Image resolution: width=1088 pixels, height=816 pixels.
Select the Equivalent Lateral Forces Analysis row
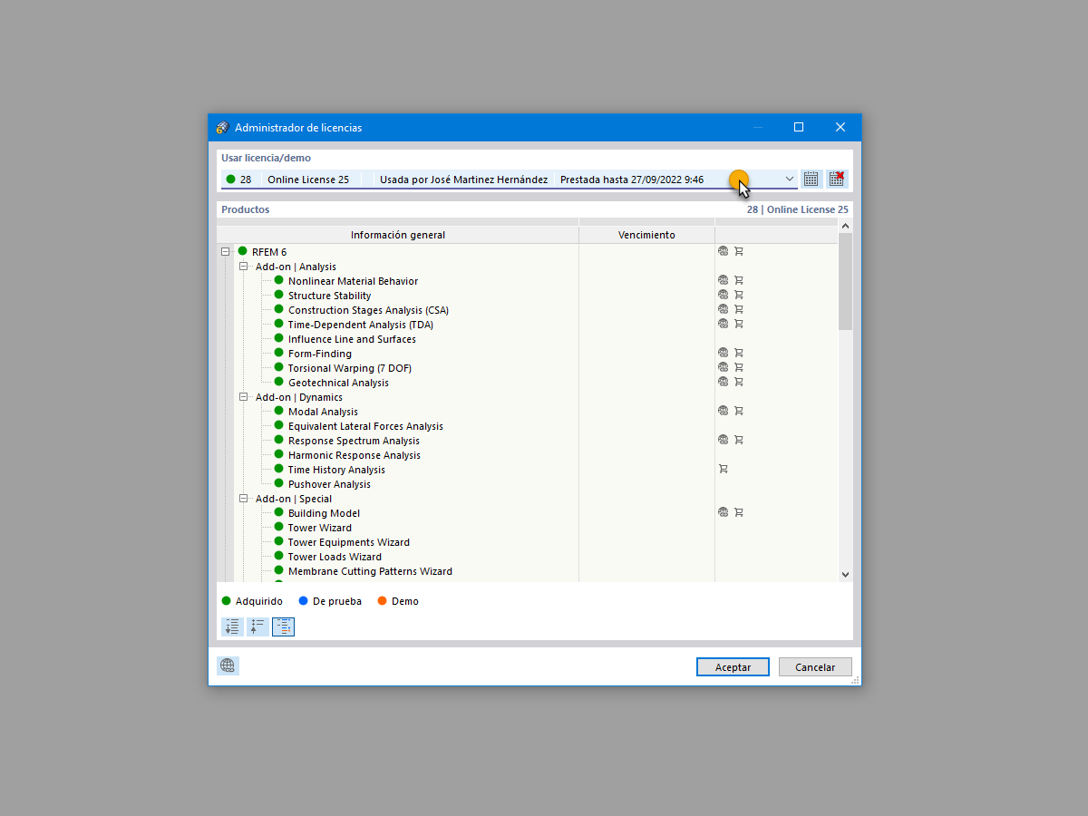[x=365, y=426]
